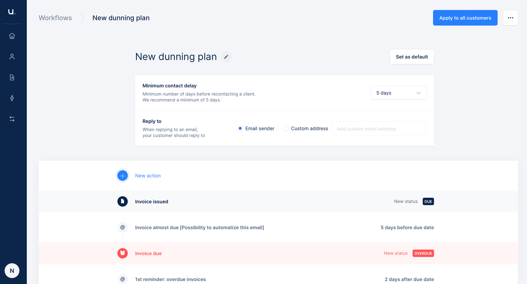Click the red alarm Invoice due icon

(x=122, y=253)
